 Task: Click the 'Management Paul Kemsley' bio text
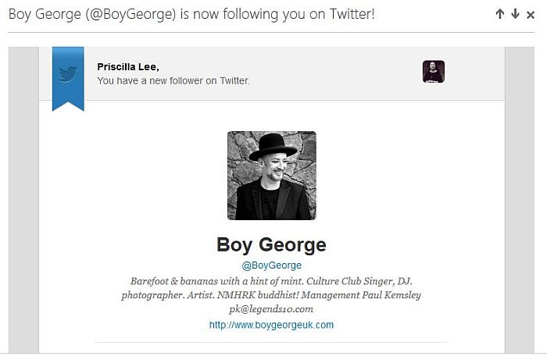(361, 295)
